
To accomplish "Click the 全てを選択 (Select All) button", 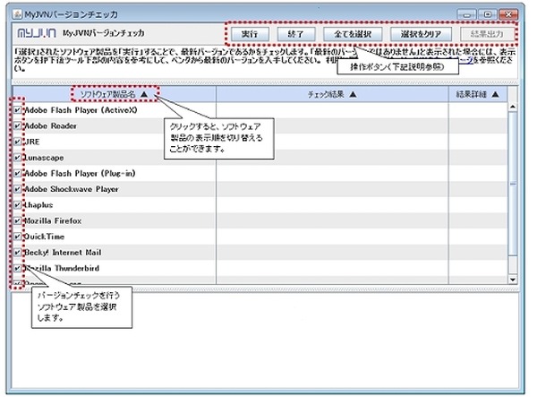I will pos(353,34).
